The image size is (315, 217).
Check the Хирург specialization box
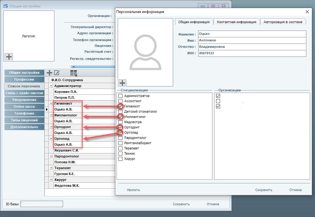(121, 159)
